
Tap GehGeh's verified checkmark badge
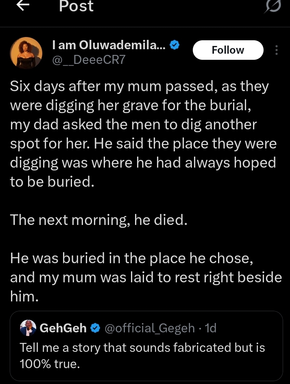coord(95,328)
